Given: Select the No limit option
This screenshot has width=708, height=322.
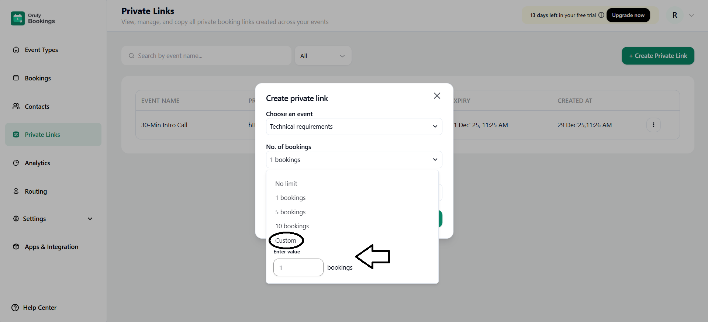Looking at the screenshot, I should pyautogui.click(x=286, y=184).
